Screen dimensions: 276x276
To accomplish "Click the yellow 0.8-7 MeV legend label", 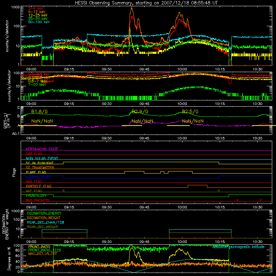I will [38, 81].
